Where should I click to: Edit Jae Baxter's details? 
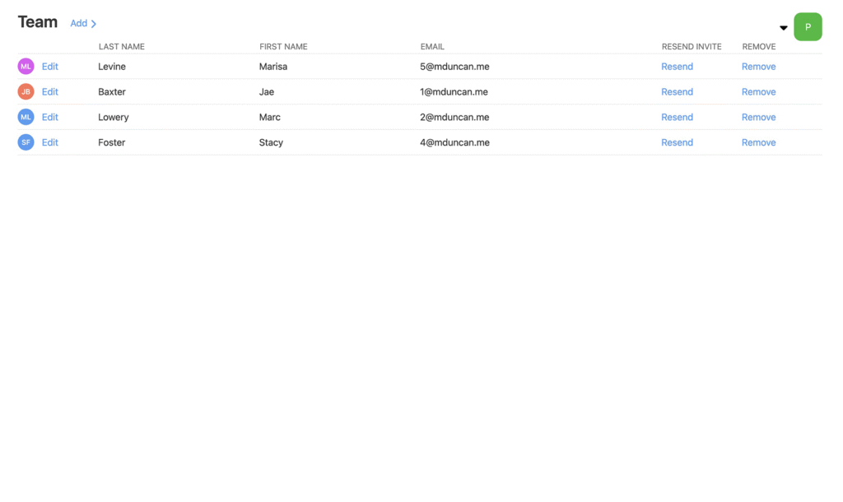(50, 92)
